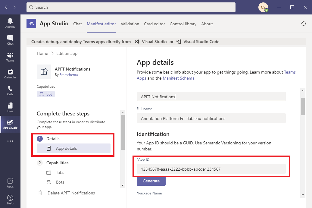Click the Visual Studio text link
The height and width of the screenshot is (208, 312).
(154, 42)
